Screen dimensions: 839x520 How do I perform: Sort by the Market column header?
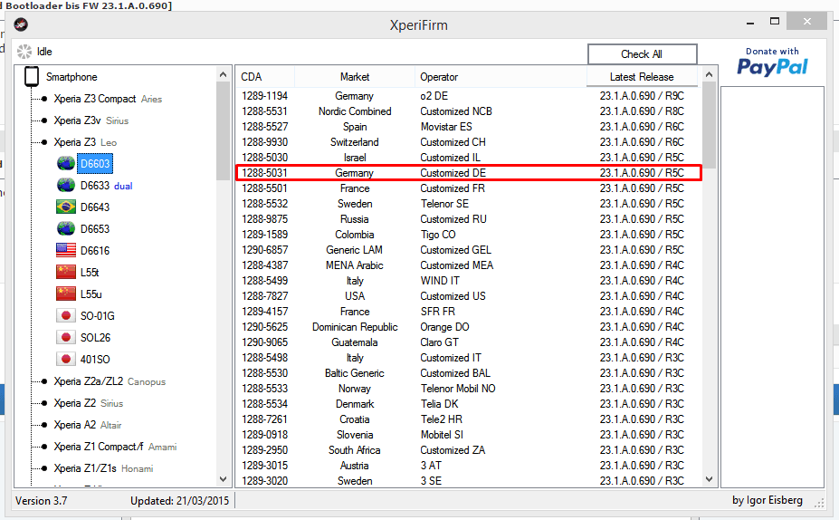click(x=354, y=77)
